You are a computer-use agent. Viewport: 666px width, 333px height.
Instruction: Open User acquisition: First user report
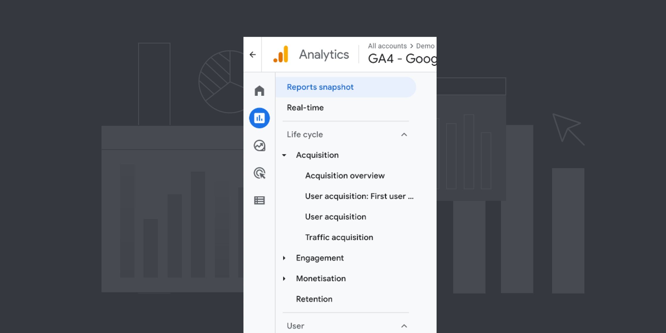tap(359, 196)
